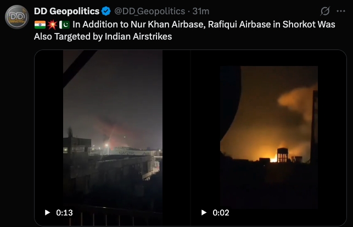This screenshot has height=227, width=353.
Task: Open the left night skyline video thumbnail
Action: point(113,137)
